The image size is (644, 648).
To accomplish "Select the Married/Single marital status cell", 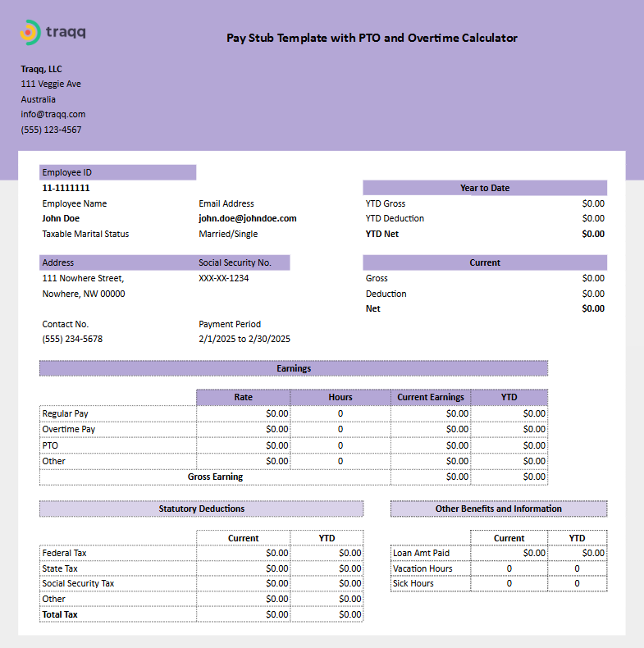I will coord(228,234).
